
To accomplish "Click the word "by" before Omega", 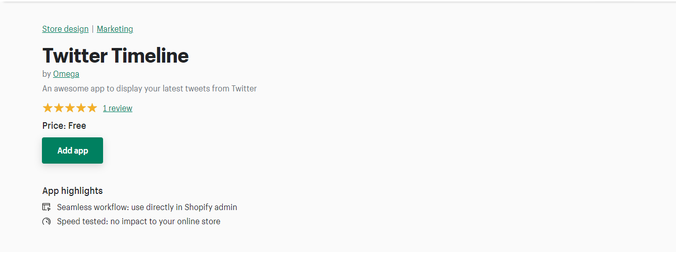I will (x=46, y=74).
